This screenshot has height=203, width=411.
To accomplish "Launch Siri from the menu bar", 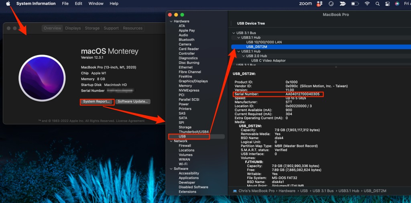I will [x=397, y=4].
